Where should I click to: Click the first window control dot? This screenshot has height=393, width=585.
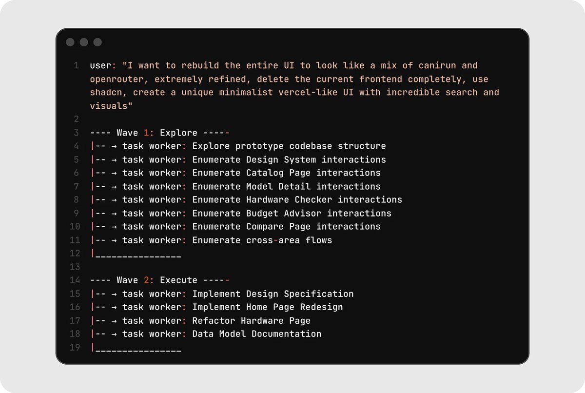pos(70,42)
